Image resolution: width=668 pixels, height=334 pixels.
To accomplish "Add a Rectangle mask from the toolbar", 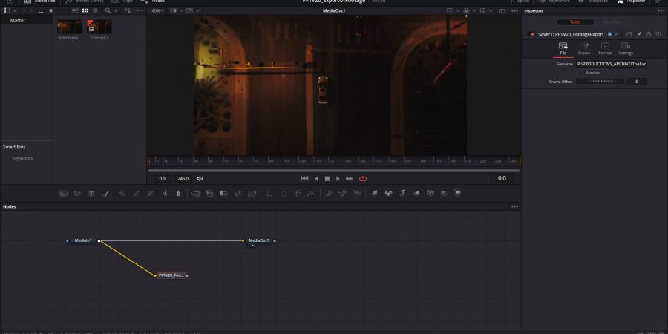I will click(x=269, y=193).
